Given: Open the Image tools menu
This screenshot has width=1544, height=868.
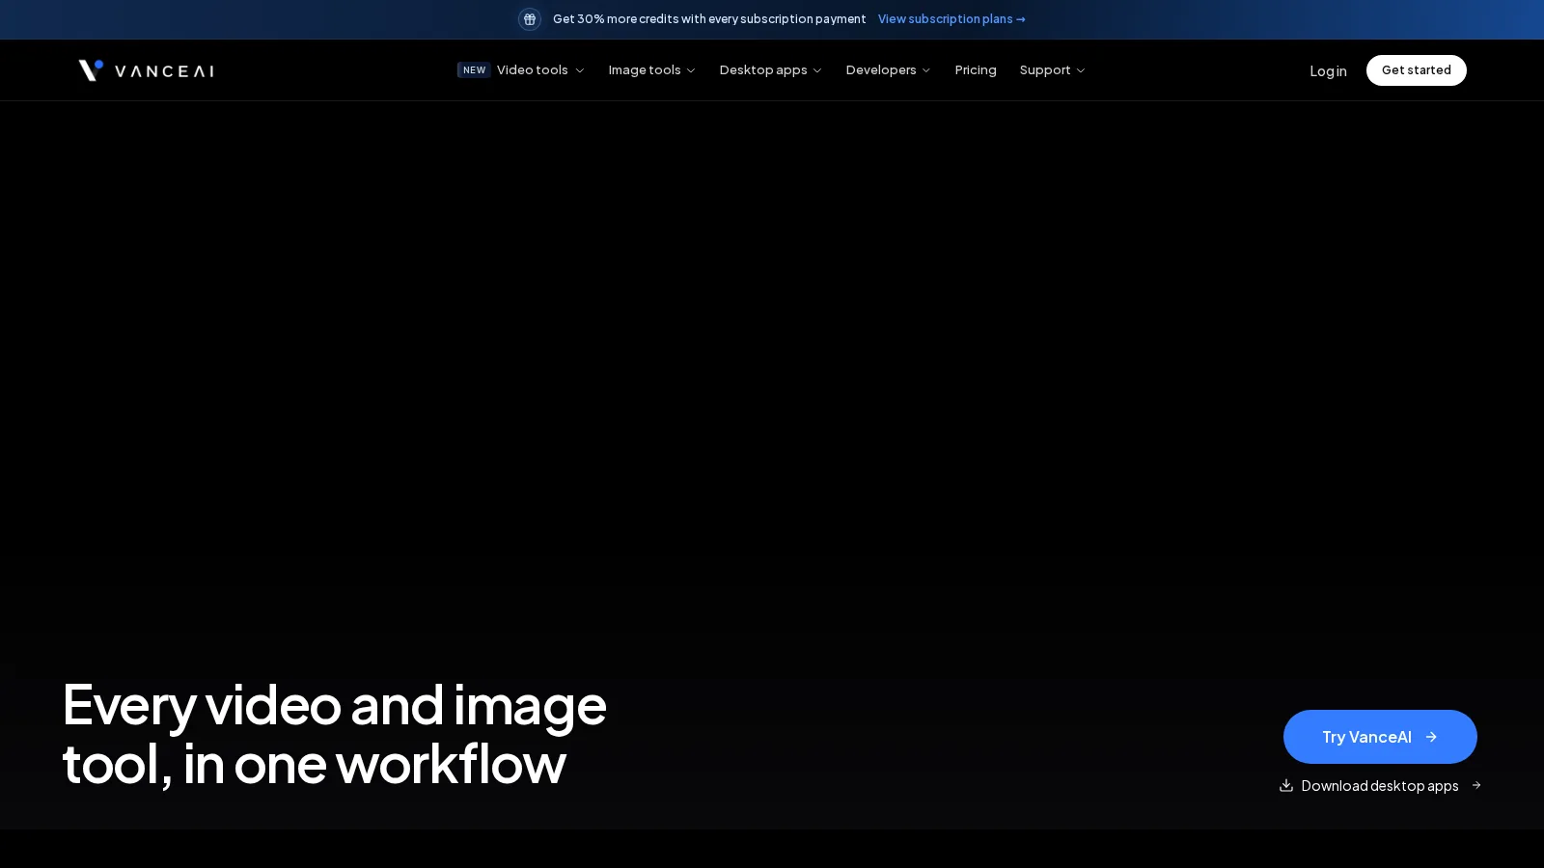Looking at the screenshot, I should (x=645, y=70).
